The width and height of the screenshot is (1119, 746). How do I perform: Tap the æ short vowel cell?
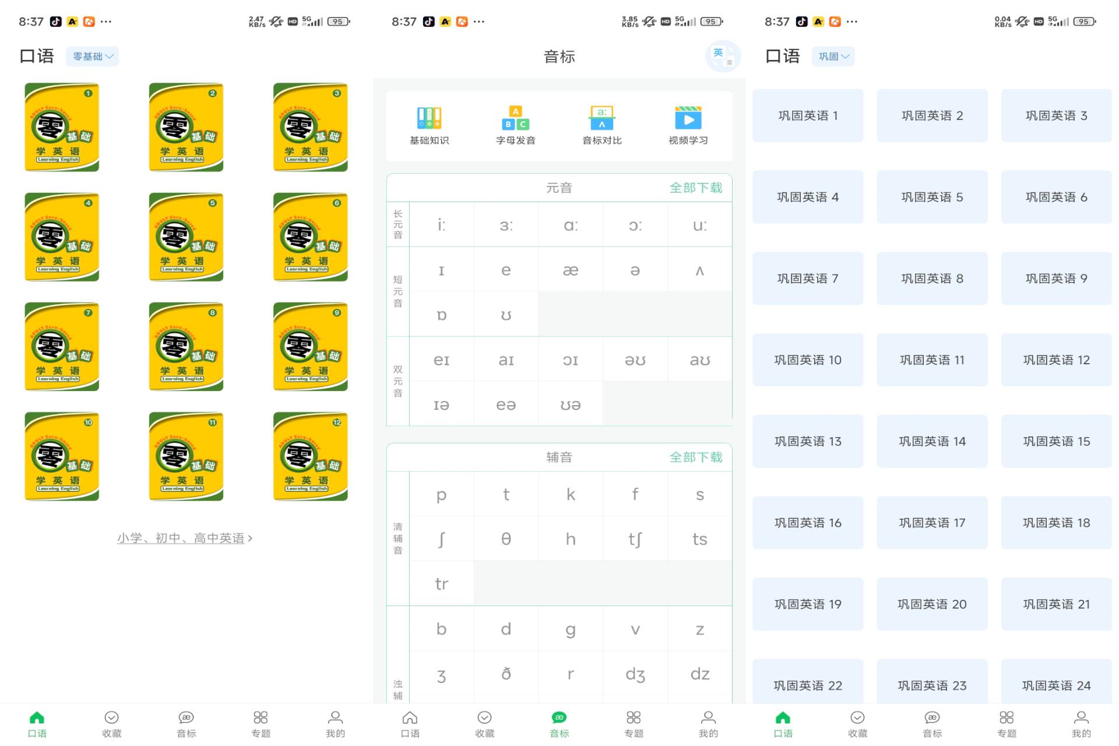[x=571, y=270]
